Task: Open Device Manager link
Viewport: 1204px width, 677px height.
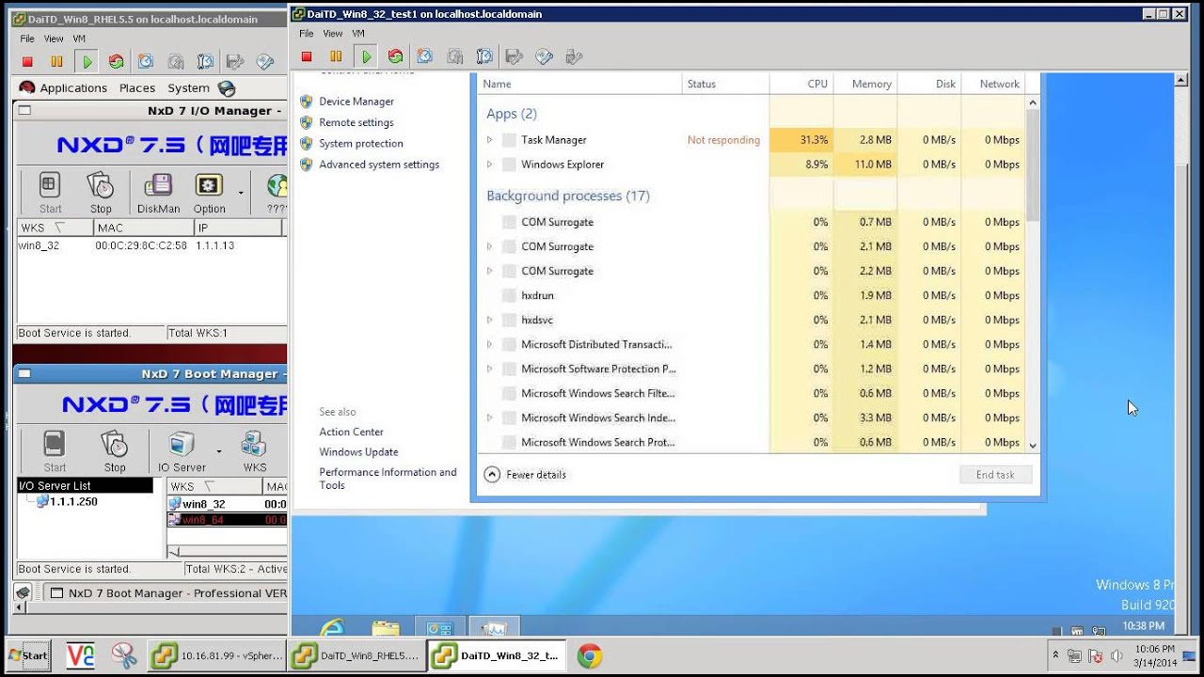Action: [356, 102]
